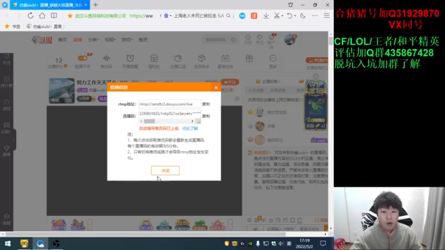Open the 星海任务 AD icon

[225, 62]
